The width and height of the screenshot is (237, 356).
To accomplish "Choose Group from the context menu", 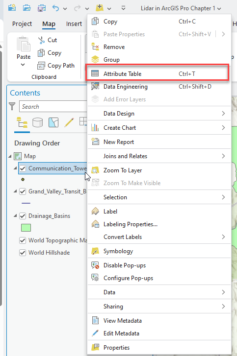I will (159, 60).
